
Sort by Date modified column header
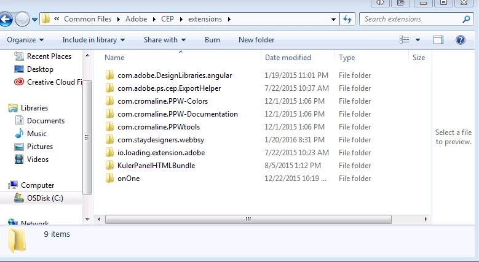[288, 58]
